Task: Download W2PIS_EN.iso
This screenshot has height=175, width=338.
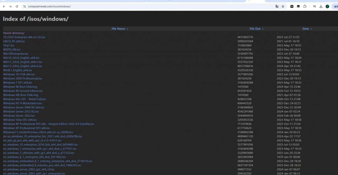Action: [12, 50]
